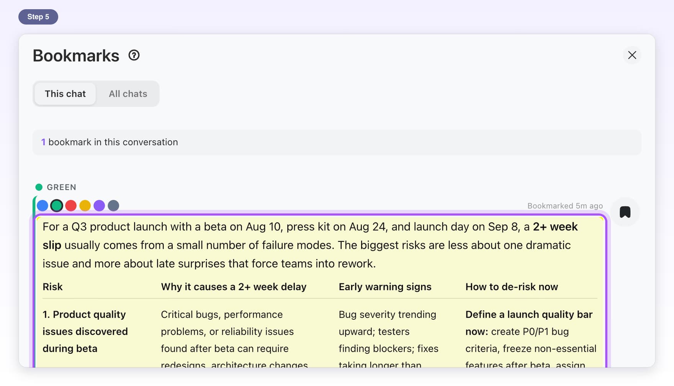Open the Bookmarks help question-mark icon

coord(134,55)
